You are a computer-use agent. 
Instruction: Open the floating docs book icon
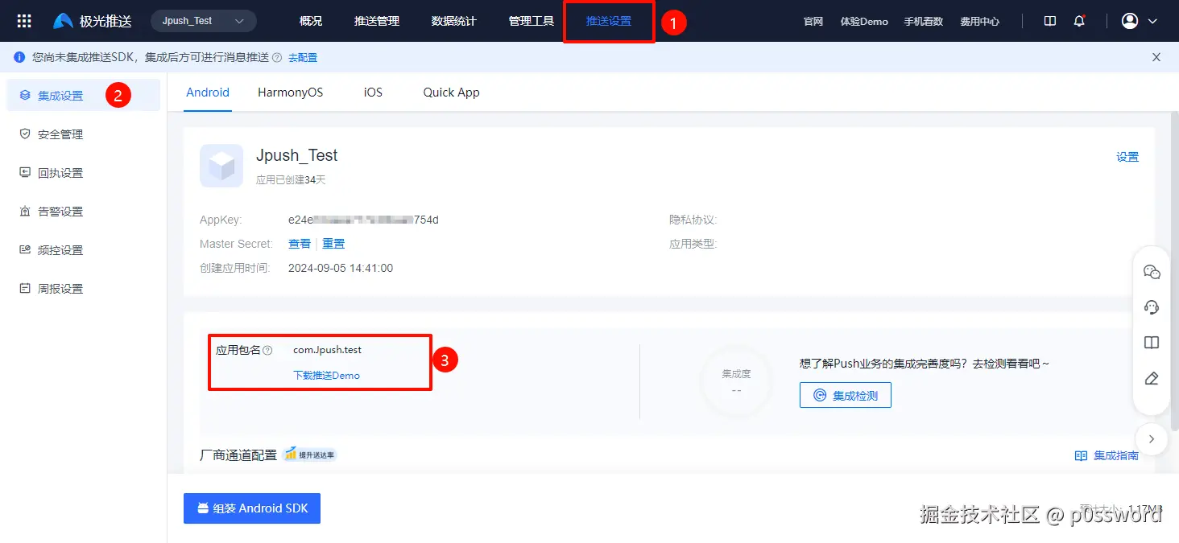(1152, 343)
